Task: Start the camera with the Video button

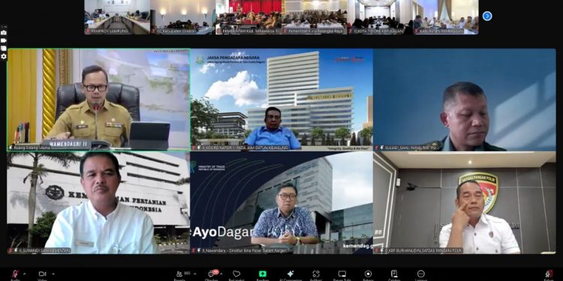Action: 42,275
